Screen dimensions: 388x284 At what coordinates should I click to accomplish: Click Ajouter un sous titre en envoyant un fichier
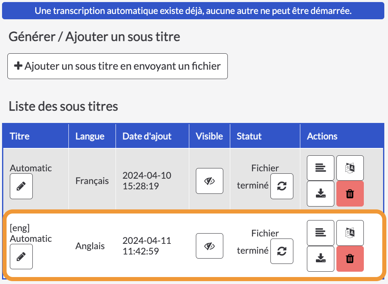point(118,66)
